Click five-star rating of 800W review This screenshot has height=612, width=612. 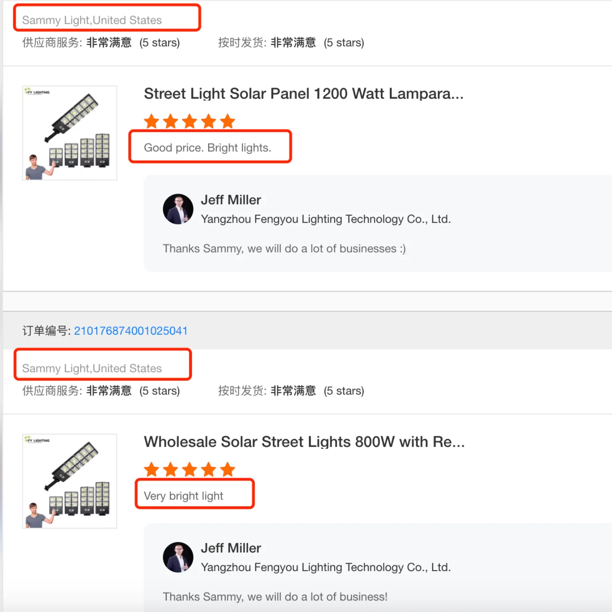[190, 470]
